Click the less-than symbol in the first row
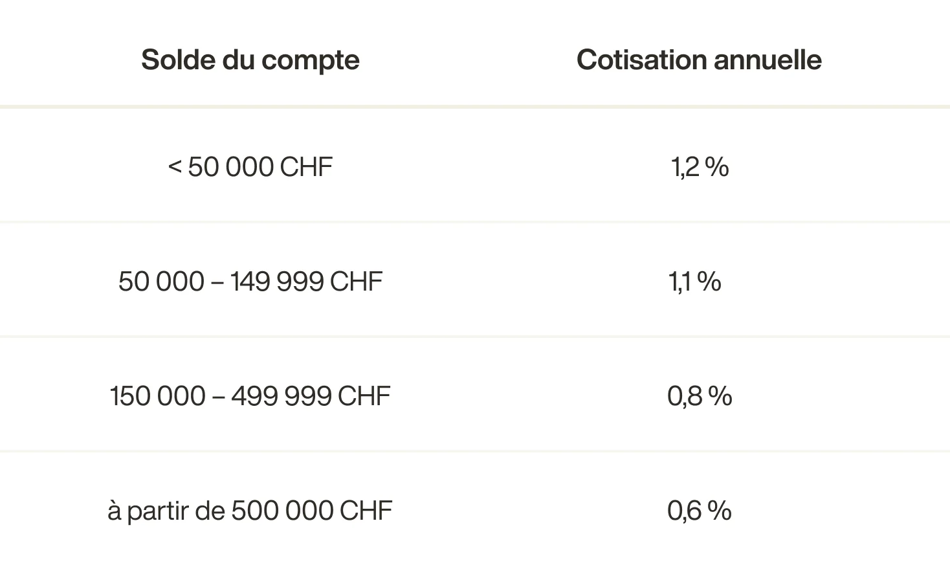 (175, 167)
